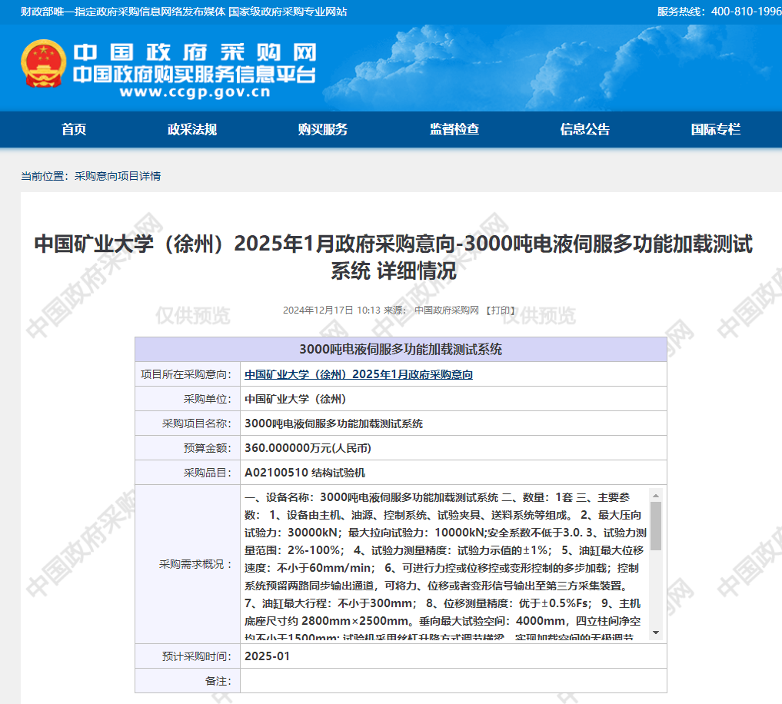This screenshot has height=704, width=782.
Task: Open 中国矿业大学（徐州）2025年1月政府采购意向 link
Action: [x=358, y=374]
